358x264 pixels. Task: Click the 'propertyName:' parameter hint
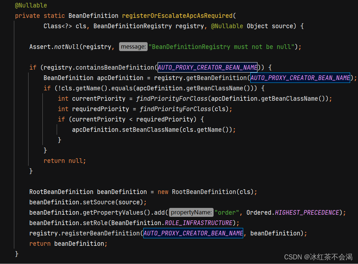click(191, 212)
